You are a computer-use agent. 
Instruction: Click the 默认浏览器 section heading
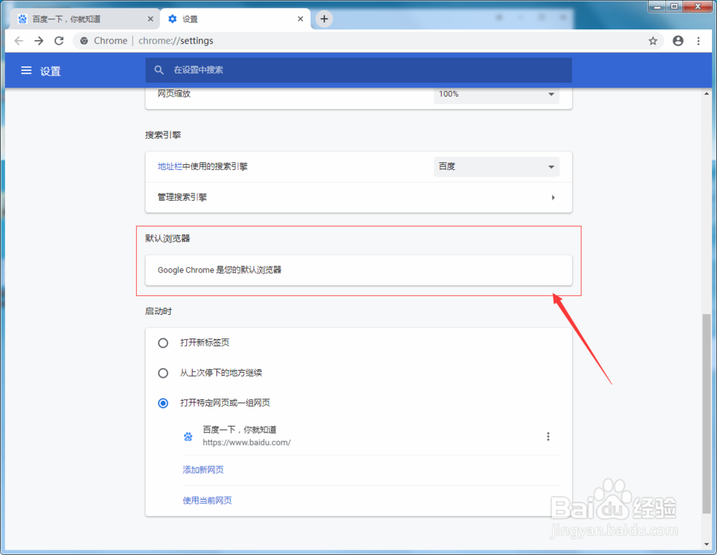[167, 238]
